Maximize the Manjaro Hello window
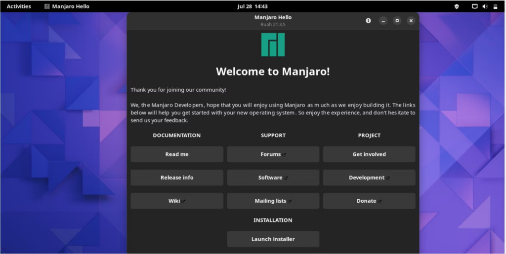The width and height of the screenshot is (506, 254). coord(397,21)
